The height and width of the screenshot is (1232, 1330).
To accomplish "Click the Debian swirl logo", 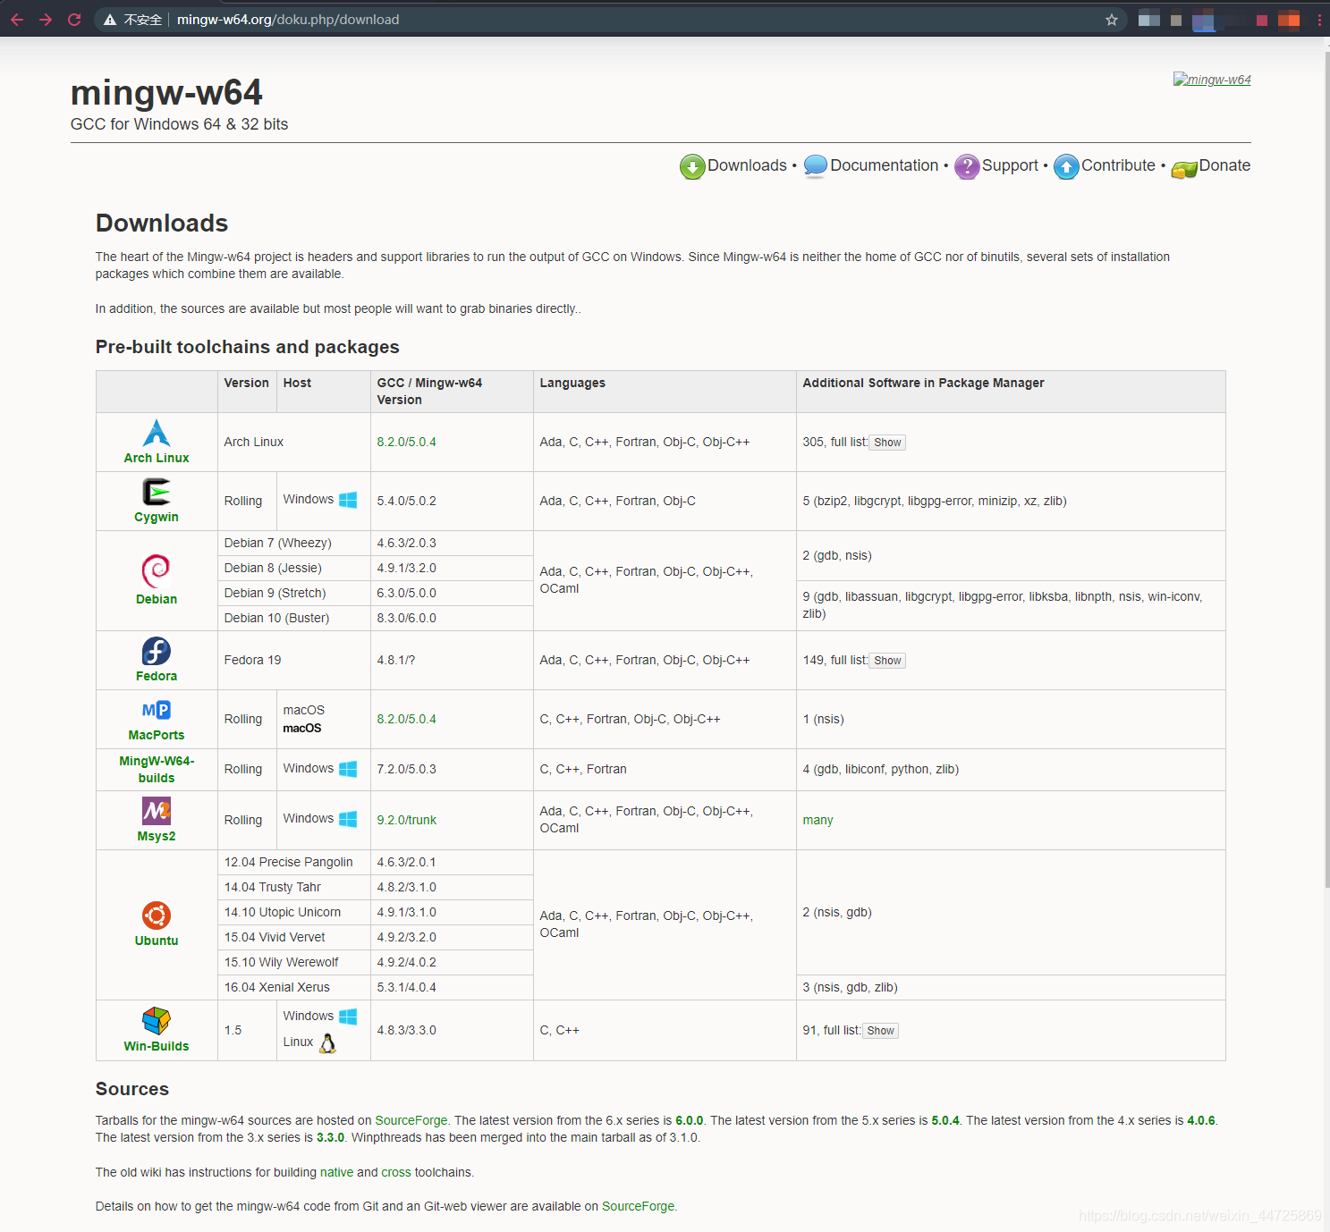I will [x=157, y=570].
